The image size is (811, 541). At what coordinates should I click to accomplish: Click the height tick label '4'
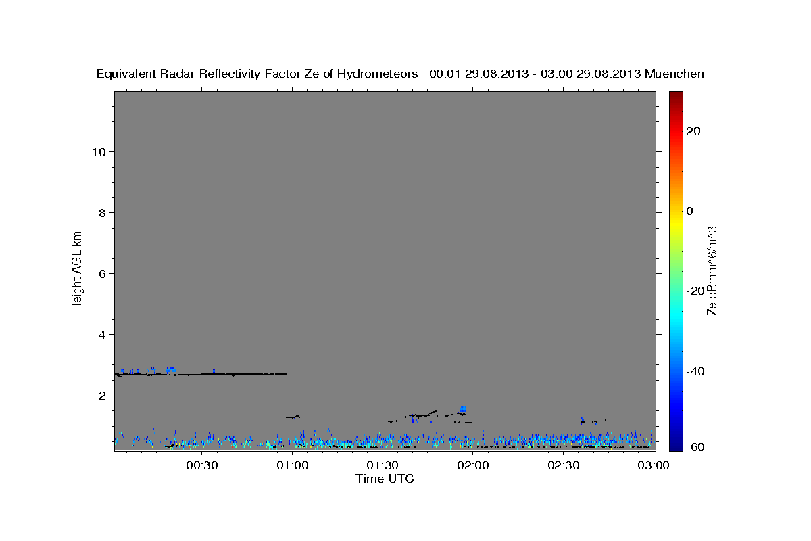102,335
